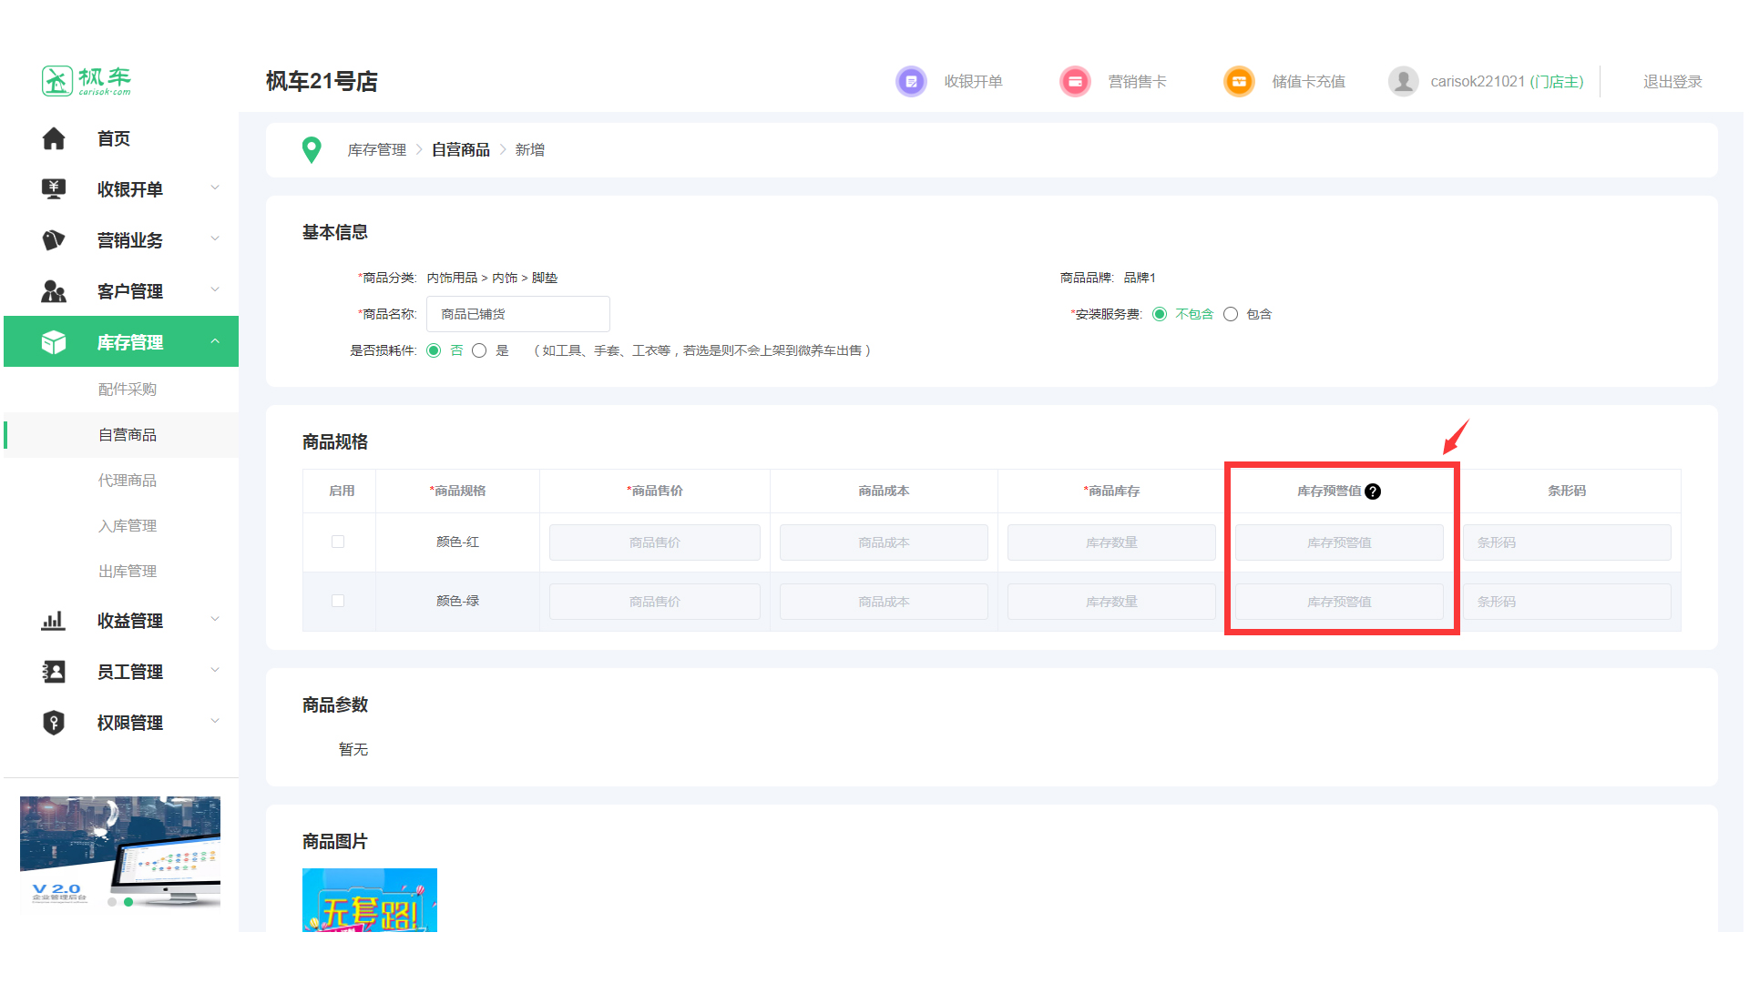Click the shield icon beside 权限管理

(54, 723)
